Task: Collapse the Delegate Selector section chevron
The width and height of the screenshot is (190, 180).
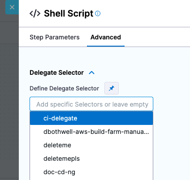Action: click(x=92, y=73)
